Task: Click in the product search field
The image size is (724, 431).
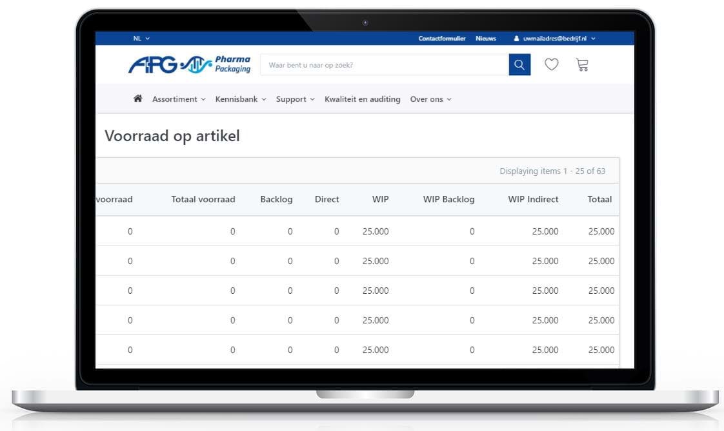Action: coord(384,65)
